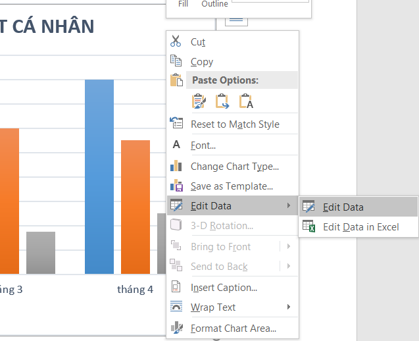
Task: Open the Font... dialog entry
Action: (232, 145)
